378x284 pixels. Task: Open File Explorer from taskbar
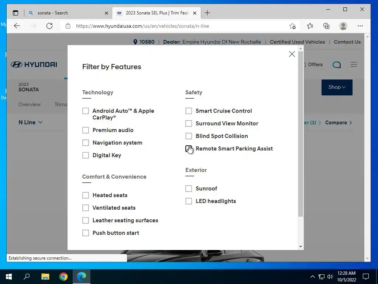coord(45,277)
